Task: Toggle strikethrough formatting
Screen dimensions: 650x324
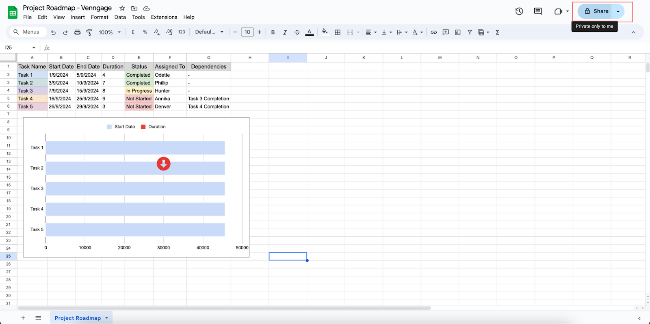Action: pyautogui.click(x=297, y=32)
